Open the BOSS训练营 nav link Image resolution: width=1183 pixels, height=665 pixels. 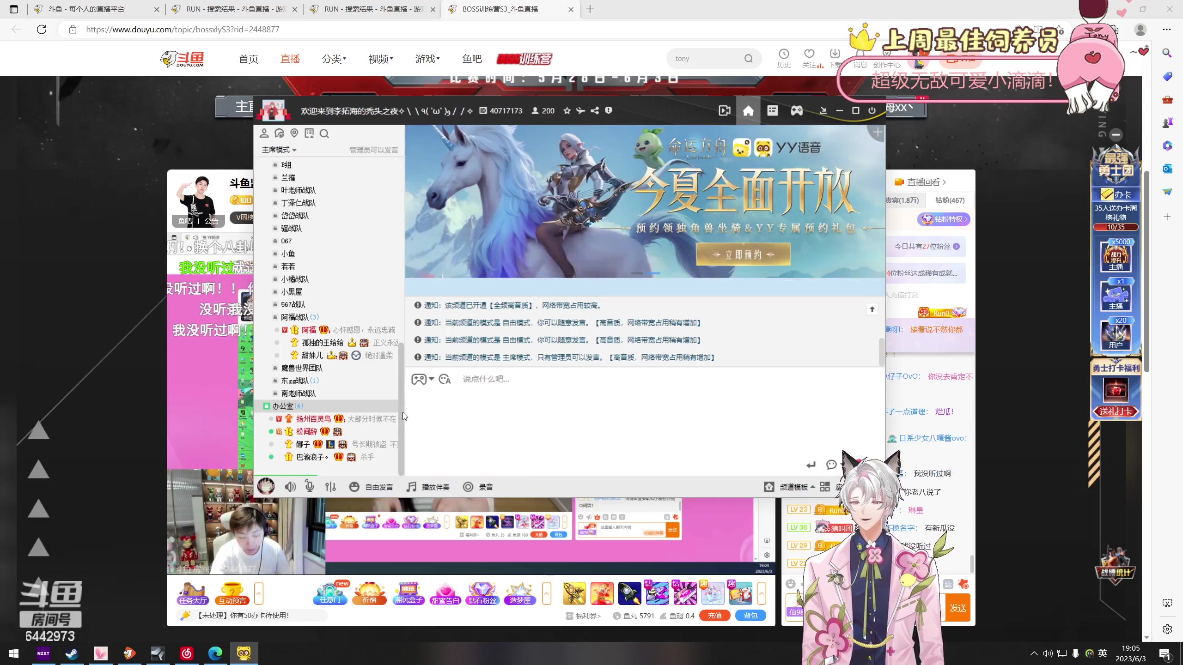pos(524,59)
